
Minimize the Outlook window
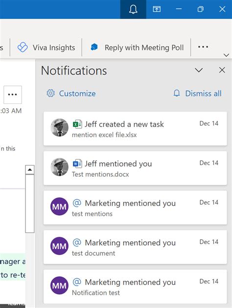pyautogui.click(x=179, y=9)
